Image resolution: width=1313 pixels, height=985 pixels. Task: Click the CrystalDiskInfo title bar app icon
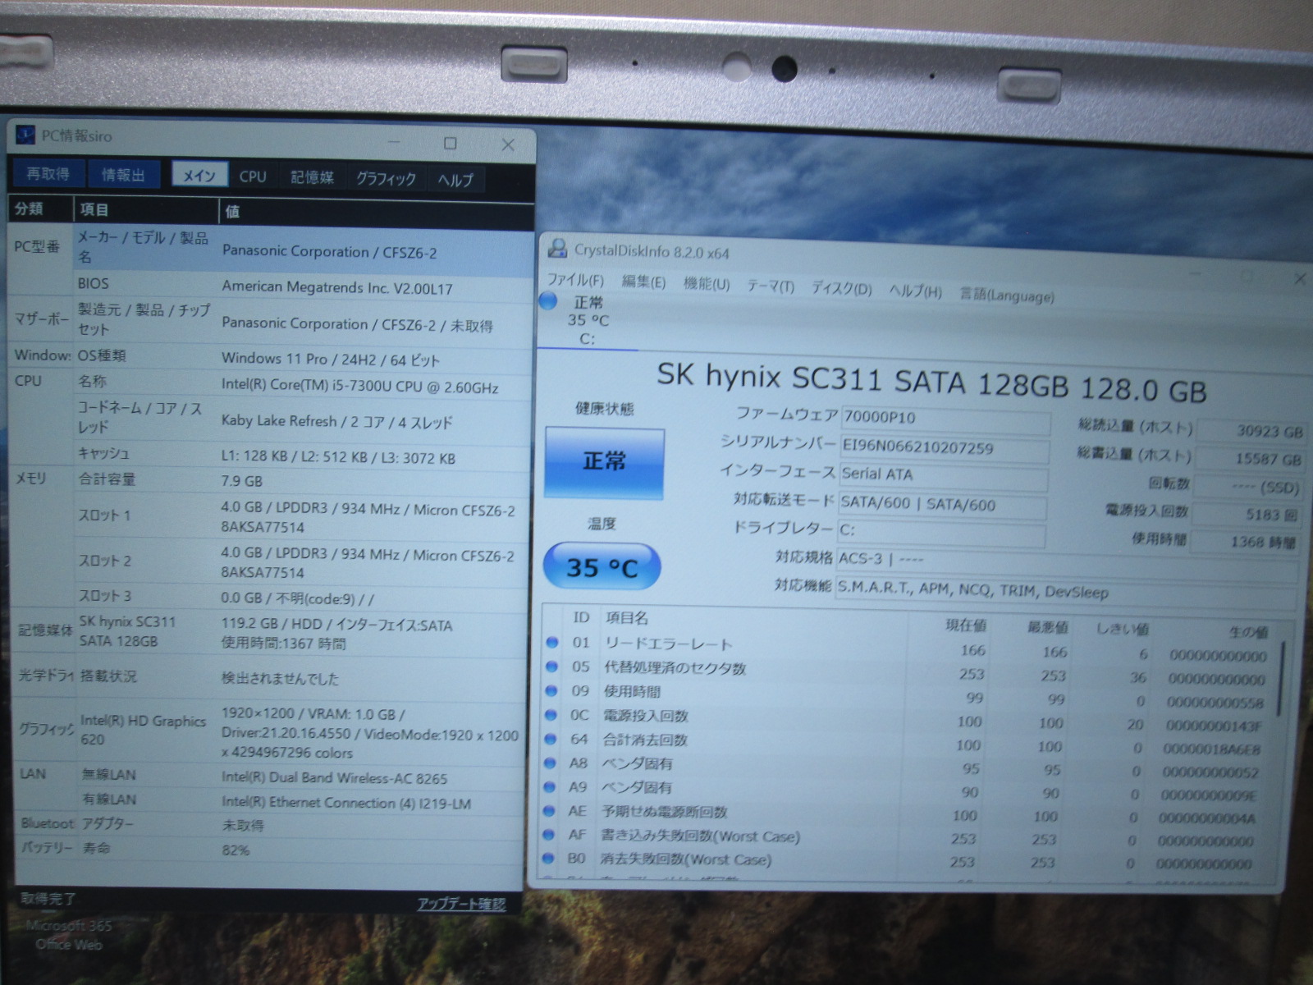point(558,248)
